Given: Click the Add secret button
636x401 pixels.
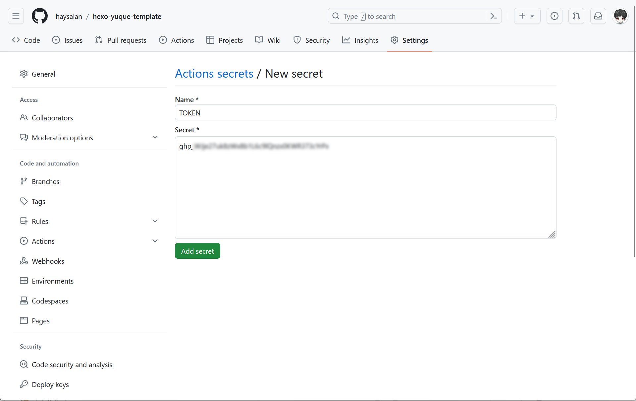Looking at the screenshot, I should 197,251.
